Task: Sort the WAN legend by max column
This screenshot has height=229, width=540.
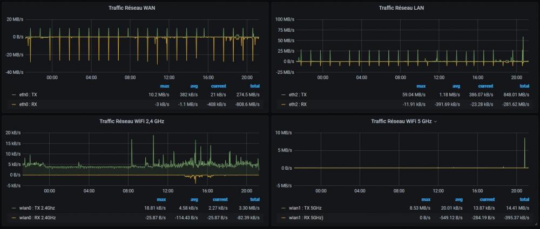Action: pyautogui.click(x=165, y=86)
